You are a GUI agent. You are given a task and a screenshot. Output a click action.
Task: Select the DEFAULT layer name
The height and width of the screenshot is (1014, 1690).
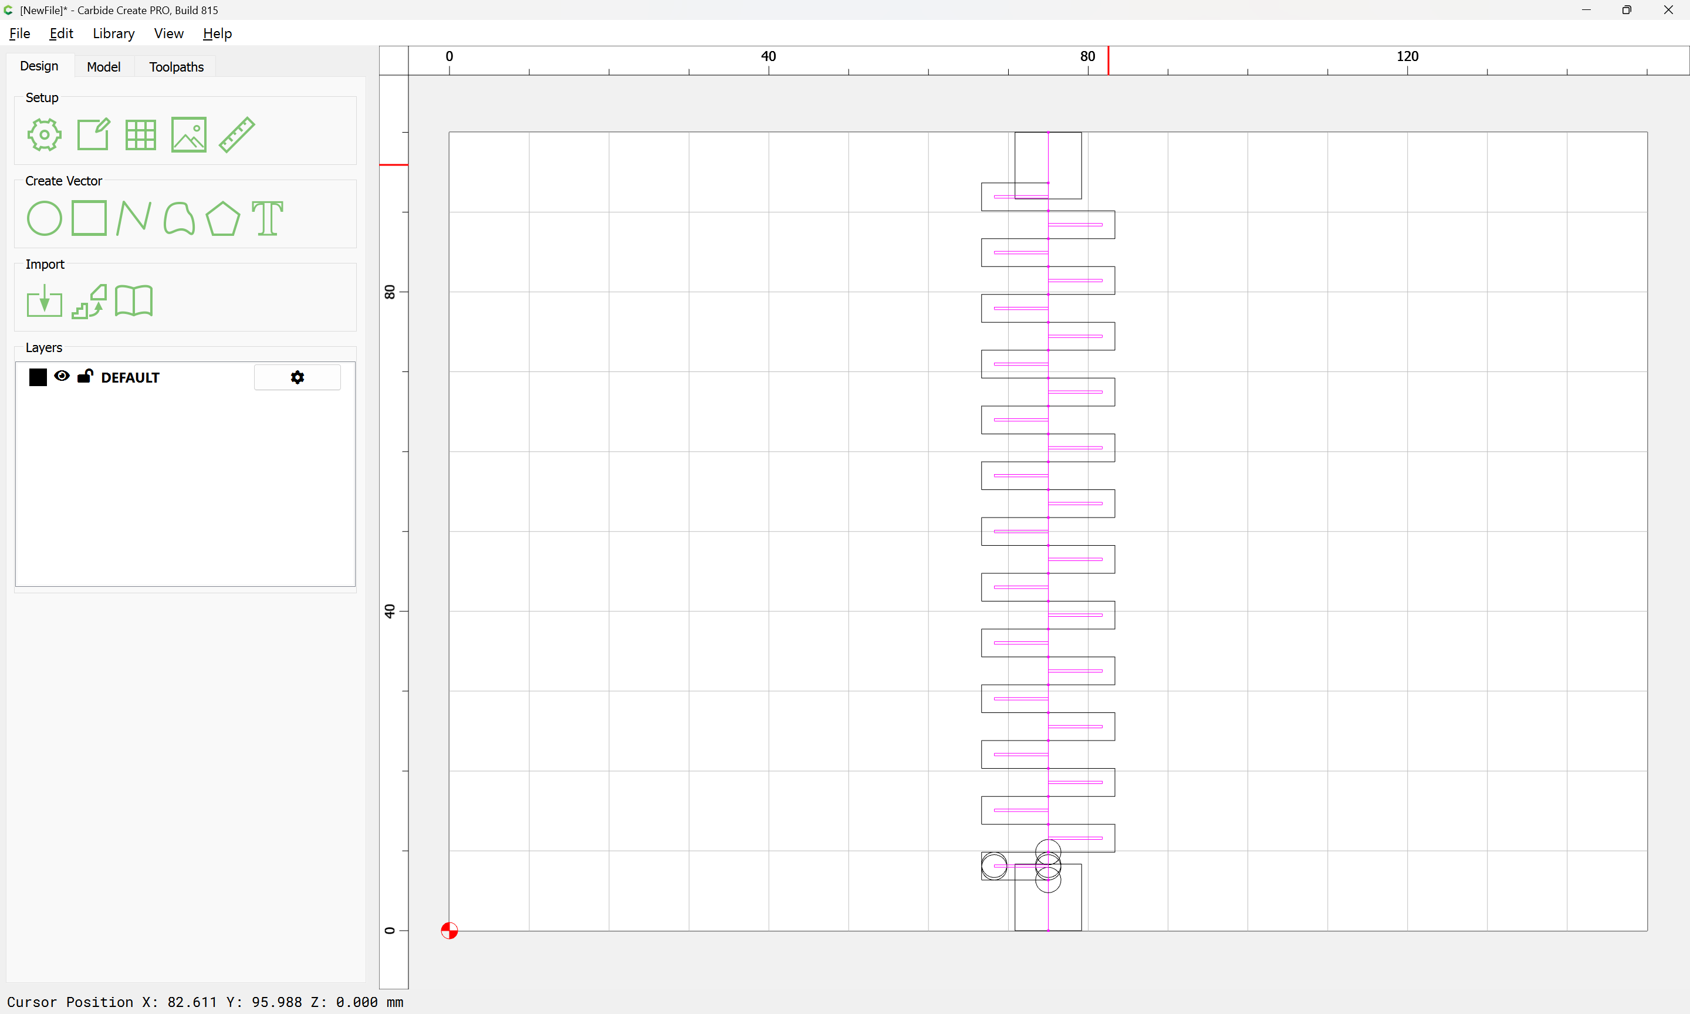tap(130, 378)
